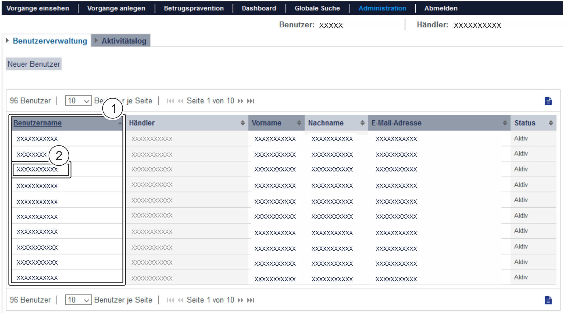Open bottom Benutzer je Seite dropdown
Screen dimensions: 566x313
(78, 300)
